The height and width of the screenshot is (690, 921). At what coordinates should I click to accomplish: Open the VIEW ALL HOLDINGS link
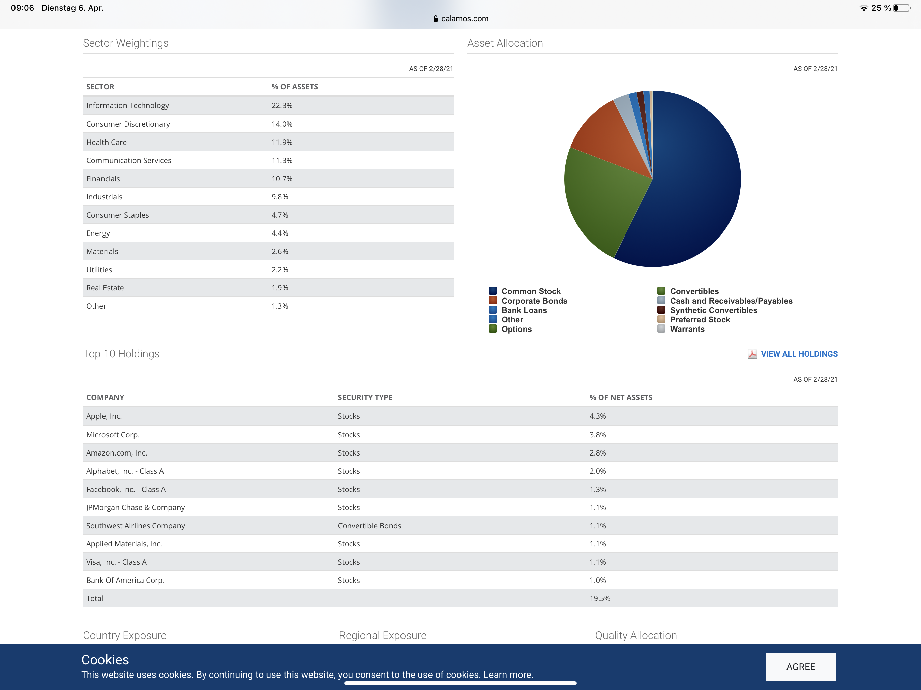tap(799, 354)
